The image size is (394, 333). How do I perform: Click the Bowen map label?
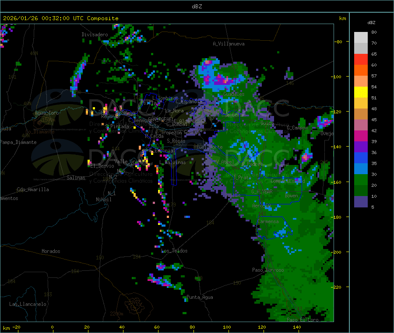pos(291,196)
